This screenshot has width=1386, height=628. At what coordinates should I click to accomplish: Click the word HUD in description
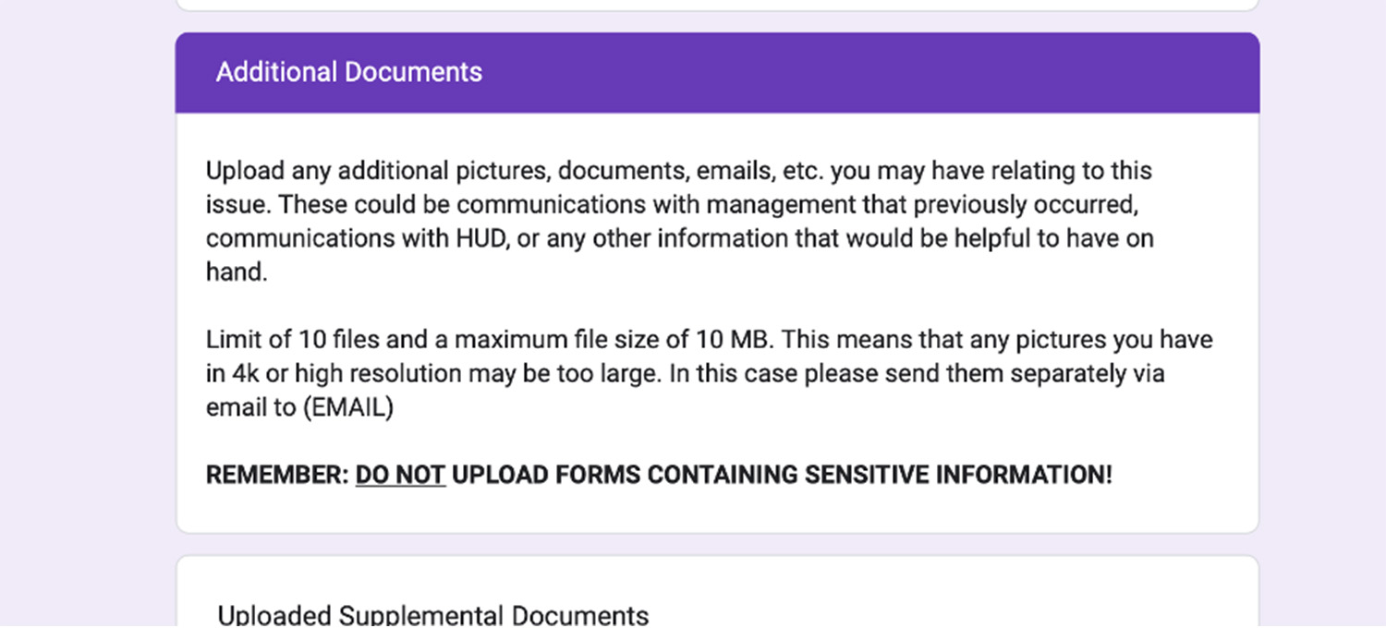point(481,238)
